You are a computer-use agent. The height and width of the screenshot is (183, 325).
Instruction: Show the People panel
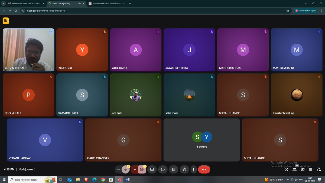coord(294,169)
